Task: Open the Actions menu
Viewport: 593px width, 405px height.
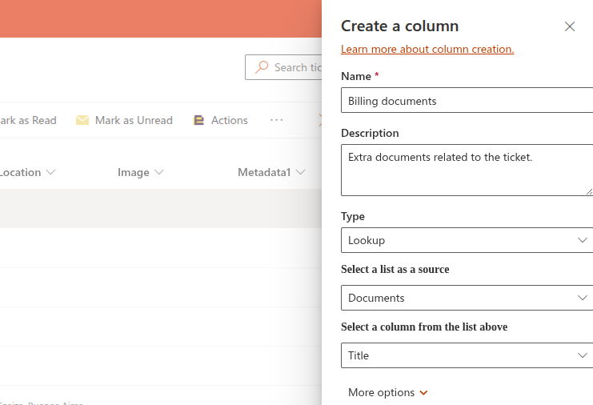Action: coord(221,120)
